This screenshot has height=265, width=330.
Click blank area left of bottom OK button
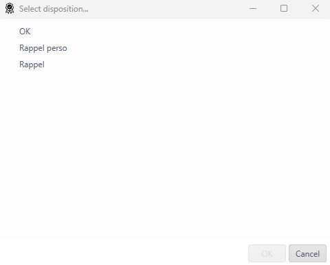click(124, 253)
